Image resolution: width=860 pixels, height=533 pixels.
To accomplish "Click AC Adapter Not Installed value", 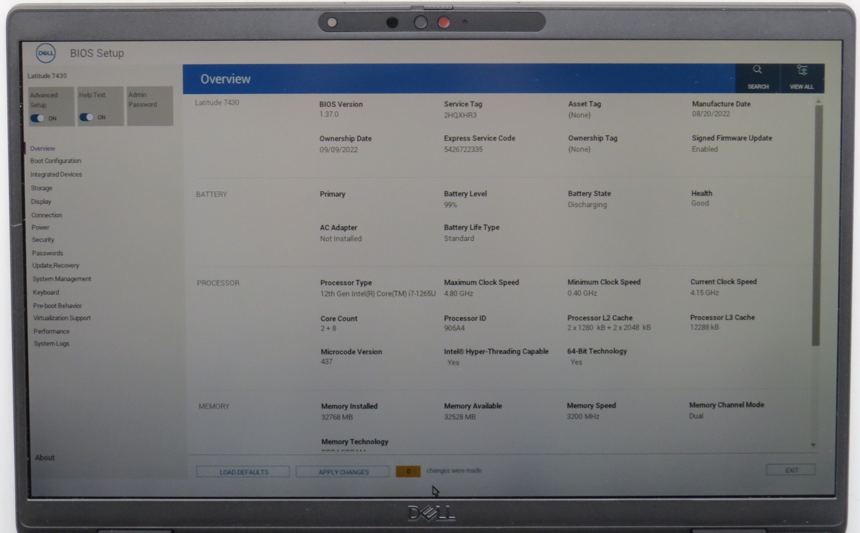I will point(341,239).
